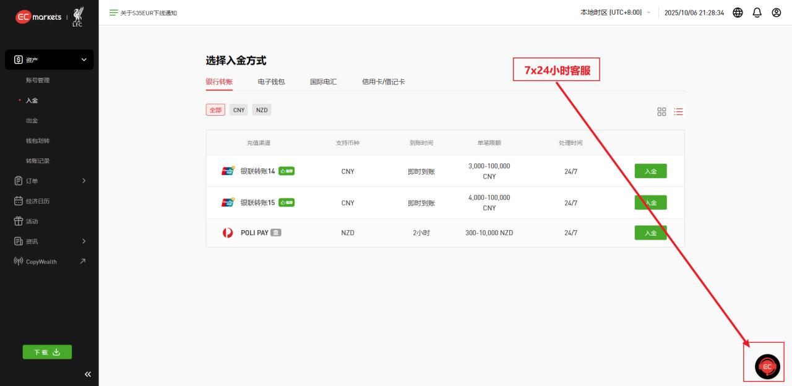Select the CNY currency filter
The image size is (792, 386).
[x=239, y=109]
